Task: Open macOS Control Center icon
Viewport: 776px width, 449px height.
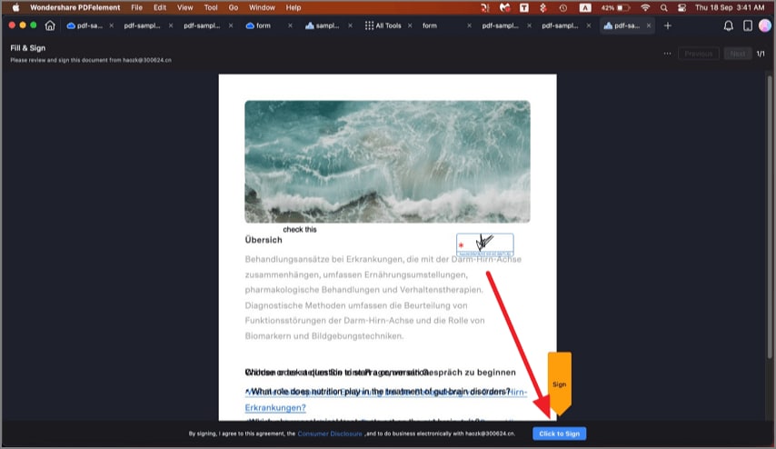Action: [x=681, y=7]
